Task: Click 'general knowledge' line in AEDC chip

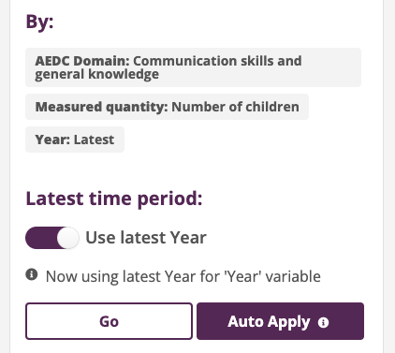Action: (96, 75)
